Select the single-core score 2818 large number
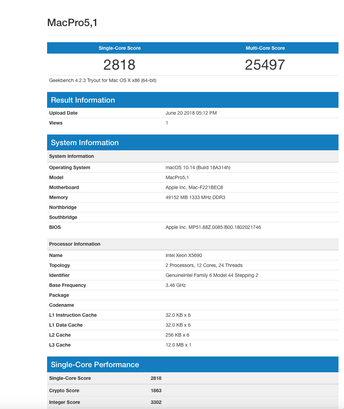 (119, 65)
